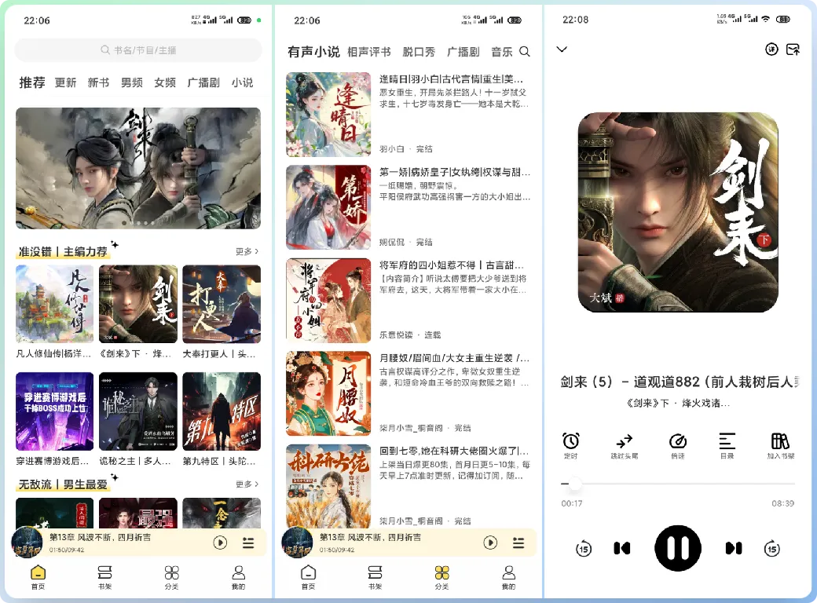Viewport: 817px width, 603px height.
Task: Go to the previous chapter
Action: pyautogui.click(x=622, y=548)
